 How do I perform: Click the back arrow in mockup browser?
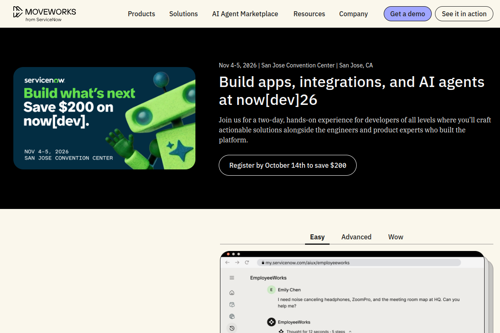(x=227, y=263)
